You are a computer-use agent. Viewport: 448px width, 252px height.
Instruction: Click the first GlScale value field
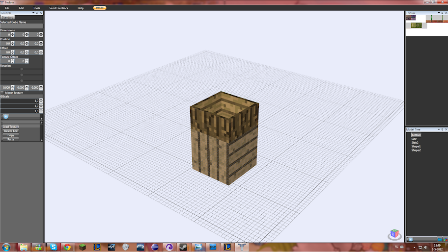20,101
